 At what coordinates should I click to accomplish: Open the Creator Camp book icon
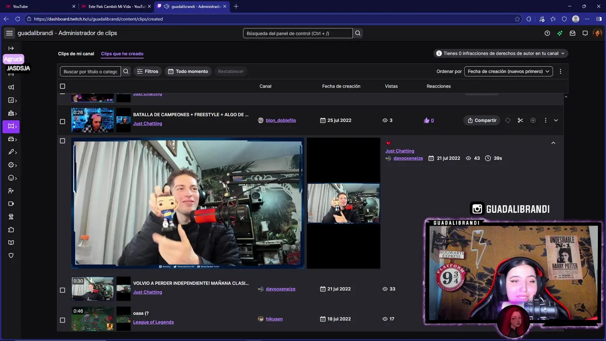pos(11,242)
